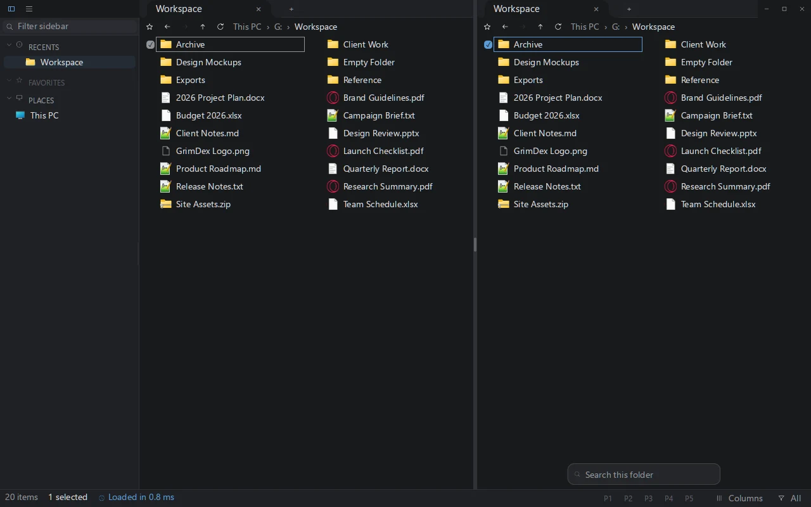This screenshot has width=811, height=507.
Task: Switch to preset P3
Action: [648, 499]
